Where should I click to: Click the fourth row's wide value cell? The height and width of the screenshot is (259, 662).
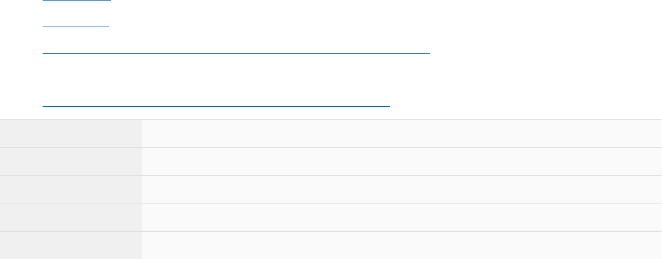(x=401, y=217)
